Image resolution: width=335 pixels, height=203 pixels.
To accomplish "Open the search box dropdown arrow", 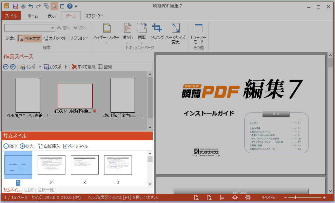I will [x=53, y=28].
